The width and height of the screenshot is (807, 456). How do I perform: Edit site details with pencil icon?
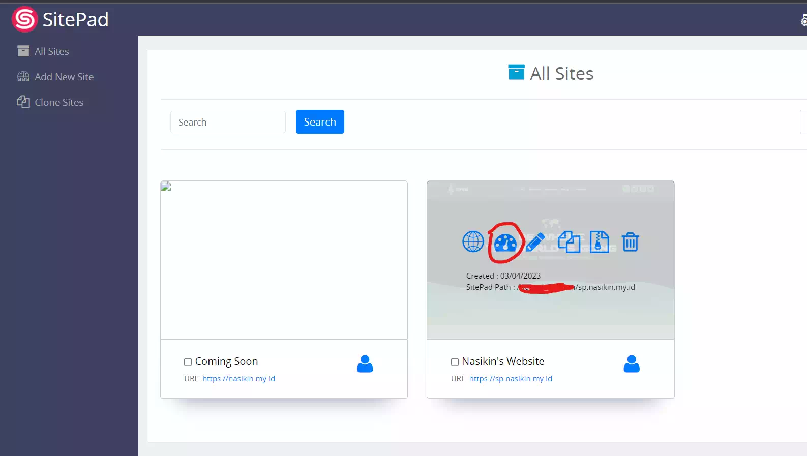click(x=535, y=242)
